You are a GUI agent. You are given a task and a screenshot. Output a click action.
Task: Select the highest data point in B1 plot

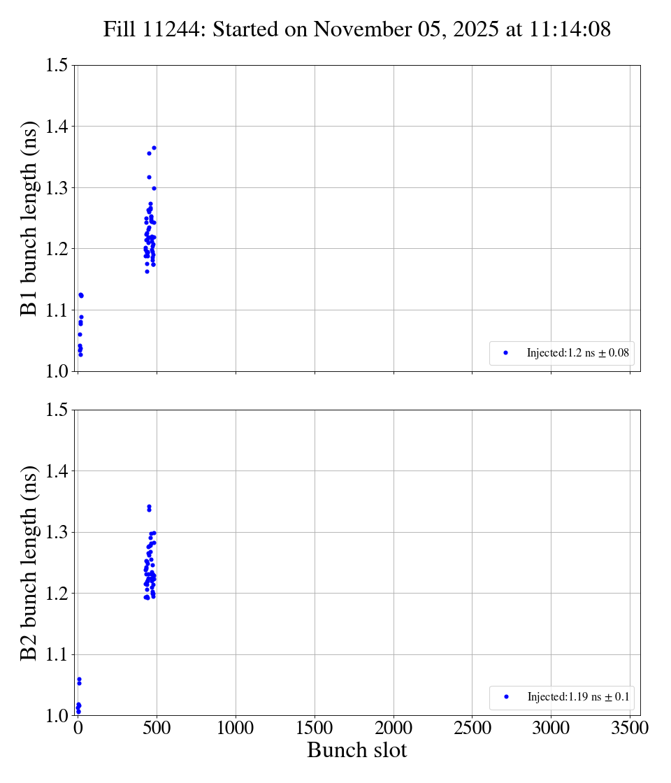point(154,148)
